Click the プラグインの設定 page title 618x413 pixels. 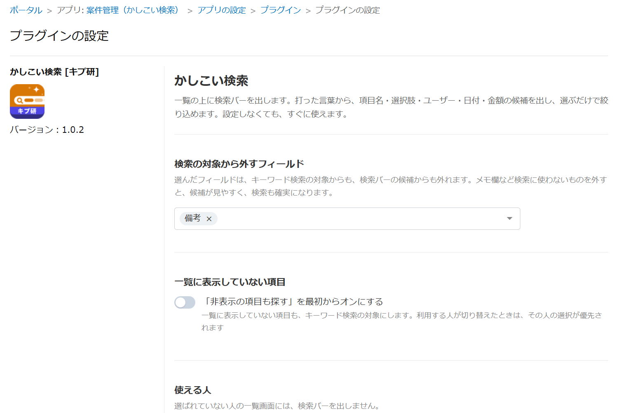(x=59, y=36)
